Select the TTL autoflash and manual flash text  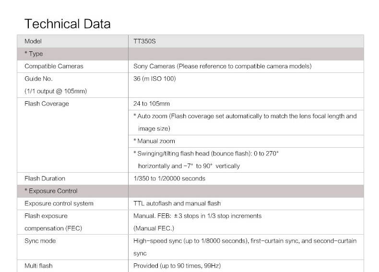tap(177, 203)
